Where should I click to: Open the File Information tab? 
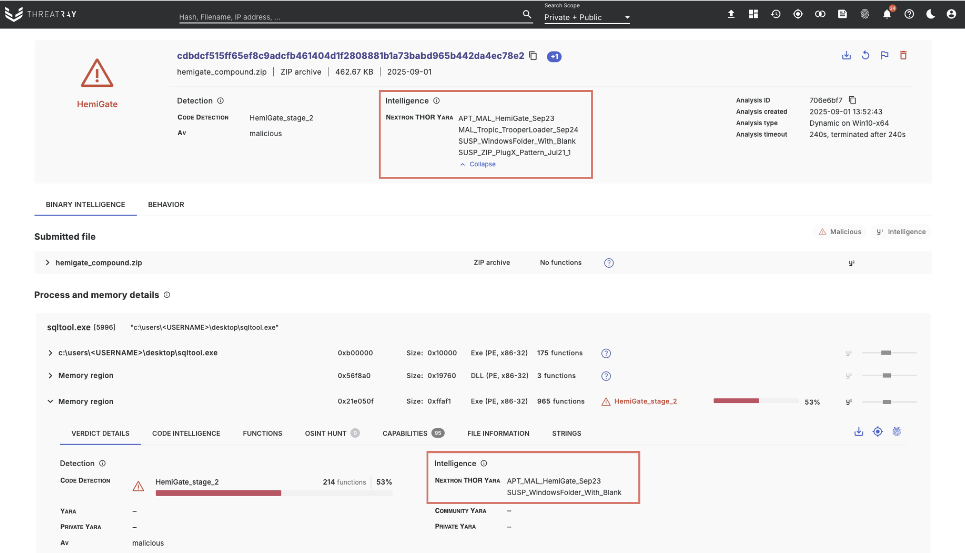click(x=498, y=433)
